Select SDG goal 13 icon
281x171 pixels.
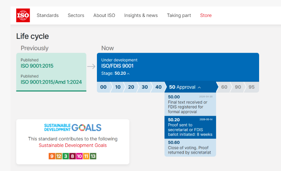[x=93, y=156]
